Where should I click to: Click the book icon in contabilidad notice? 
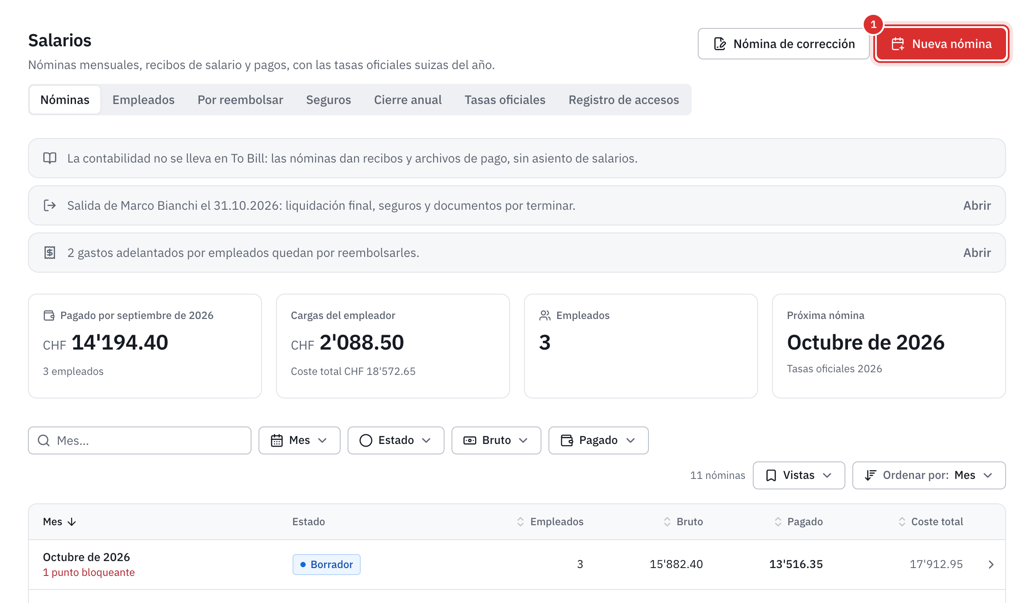(x=50, y=158)
